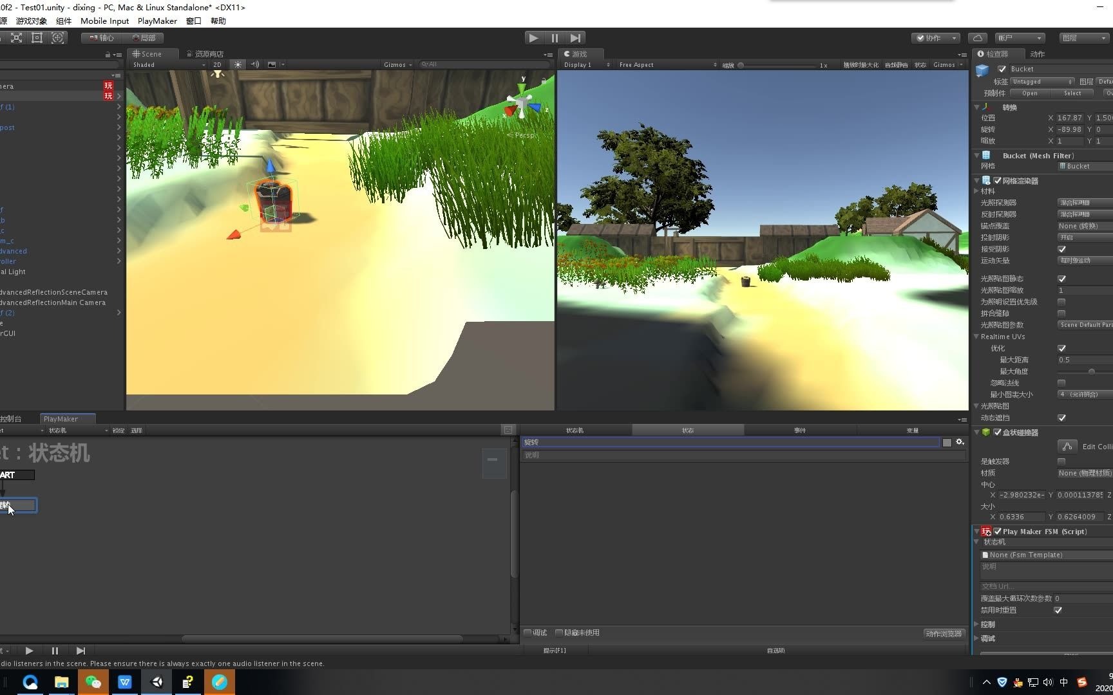Screen dimensions: 1113x695
Task: Click prefab Open button
Action: click(x=1030, y=93)
